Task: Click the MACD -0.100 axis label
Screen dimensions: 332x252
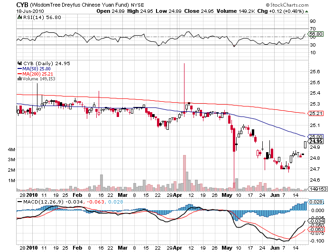Action: pyautogui.click(x=317, y=241)
